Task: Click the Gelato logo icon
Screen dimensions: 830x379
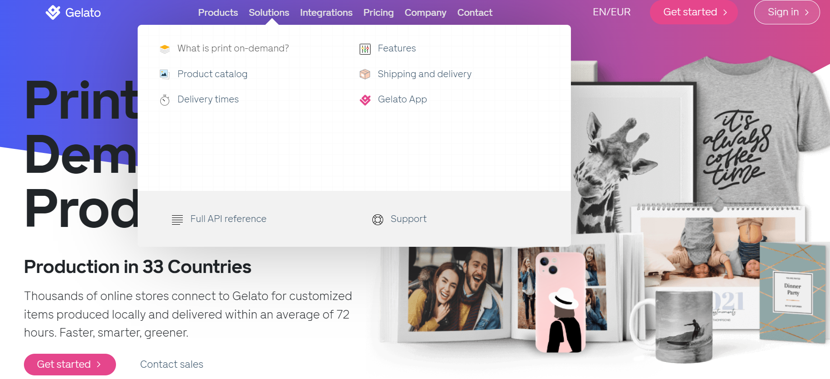Action: tap(53, 12)
